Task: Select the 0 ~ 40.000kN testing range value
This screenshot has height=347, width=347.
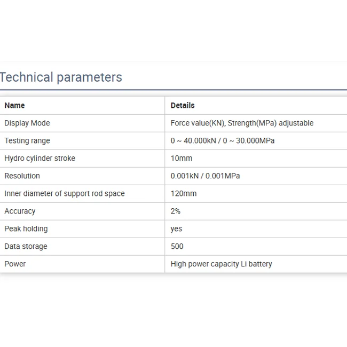Action: click(x=223, y=140)
